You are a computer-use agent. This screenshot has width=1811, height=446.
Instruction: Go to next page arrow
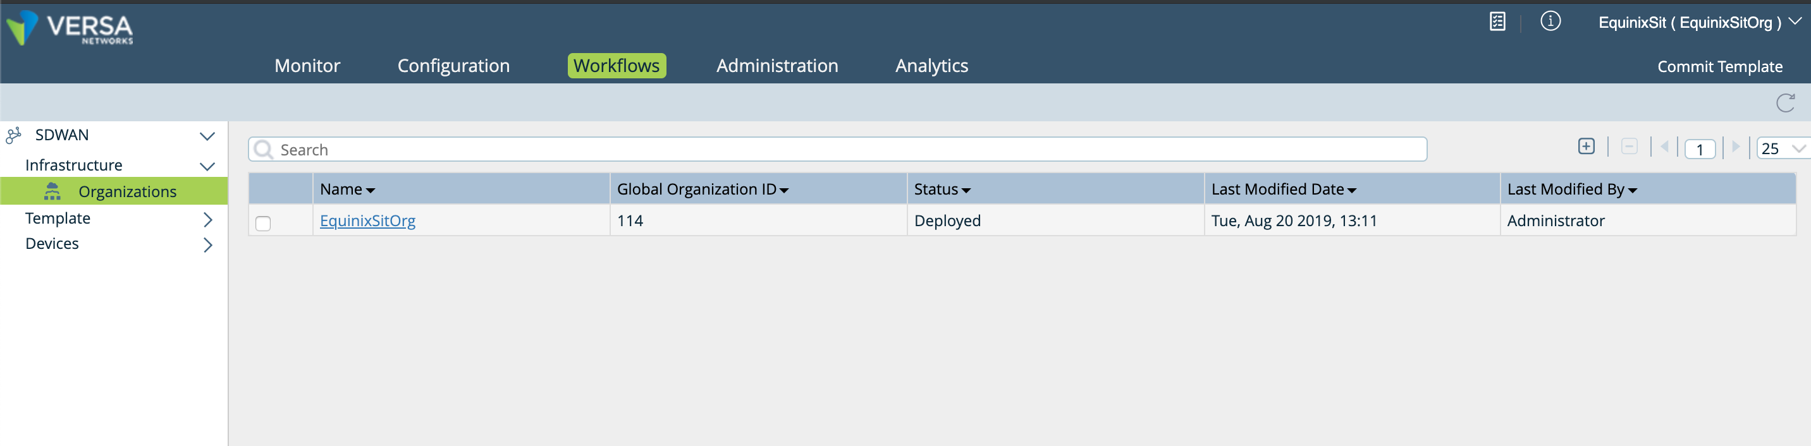[x=1736, y=147]
